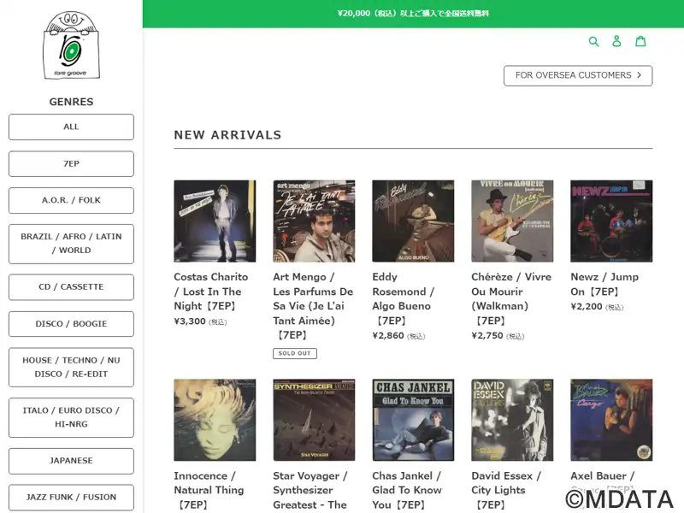The height and width of the screenshot is (513, 684).
Task: Filter by DISCO / BOOGIE genre
Action: coord(71,324)
